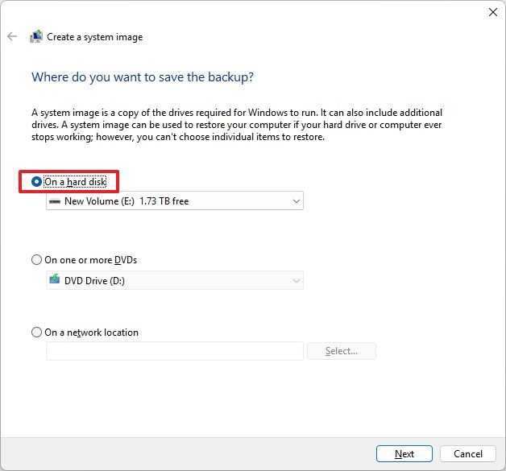Close the system image dialog
Image resolution: width=506 pixels, height=471 pixels.
click(492, 12)
